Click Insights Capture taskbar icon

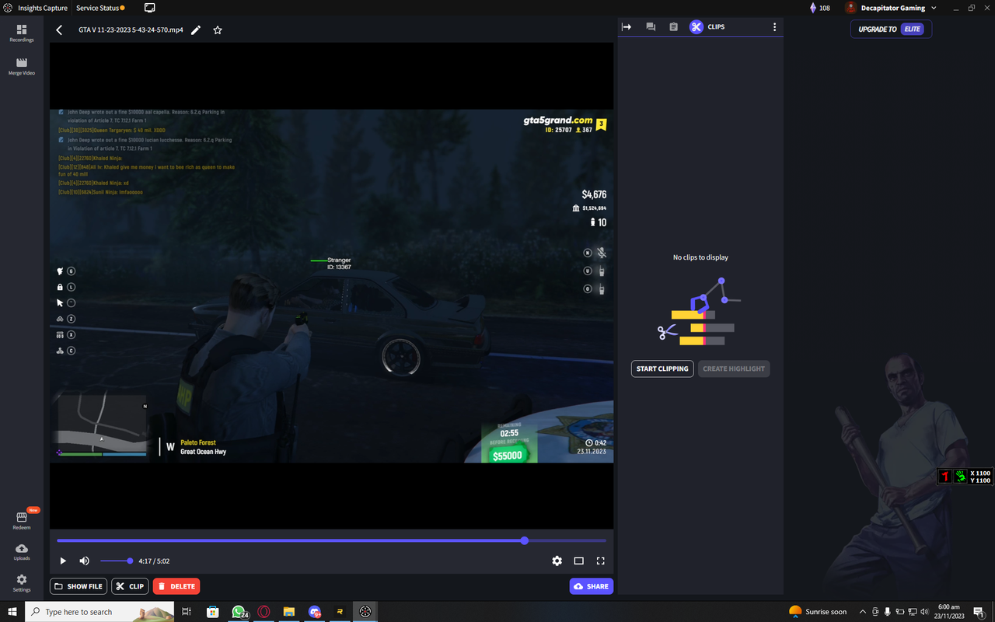(365, 612)
